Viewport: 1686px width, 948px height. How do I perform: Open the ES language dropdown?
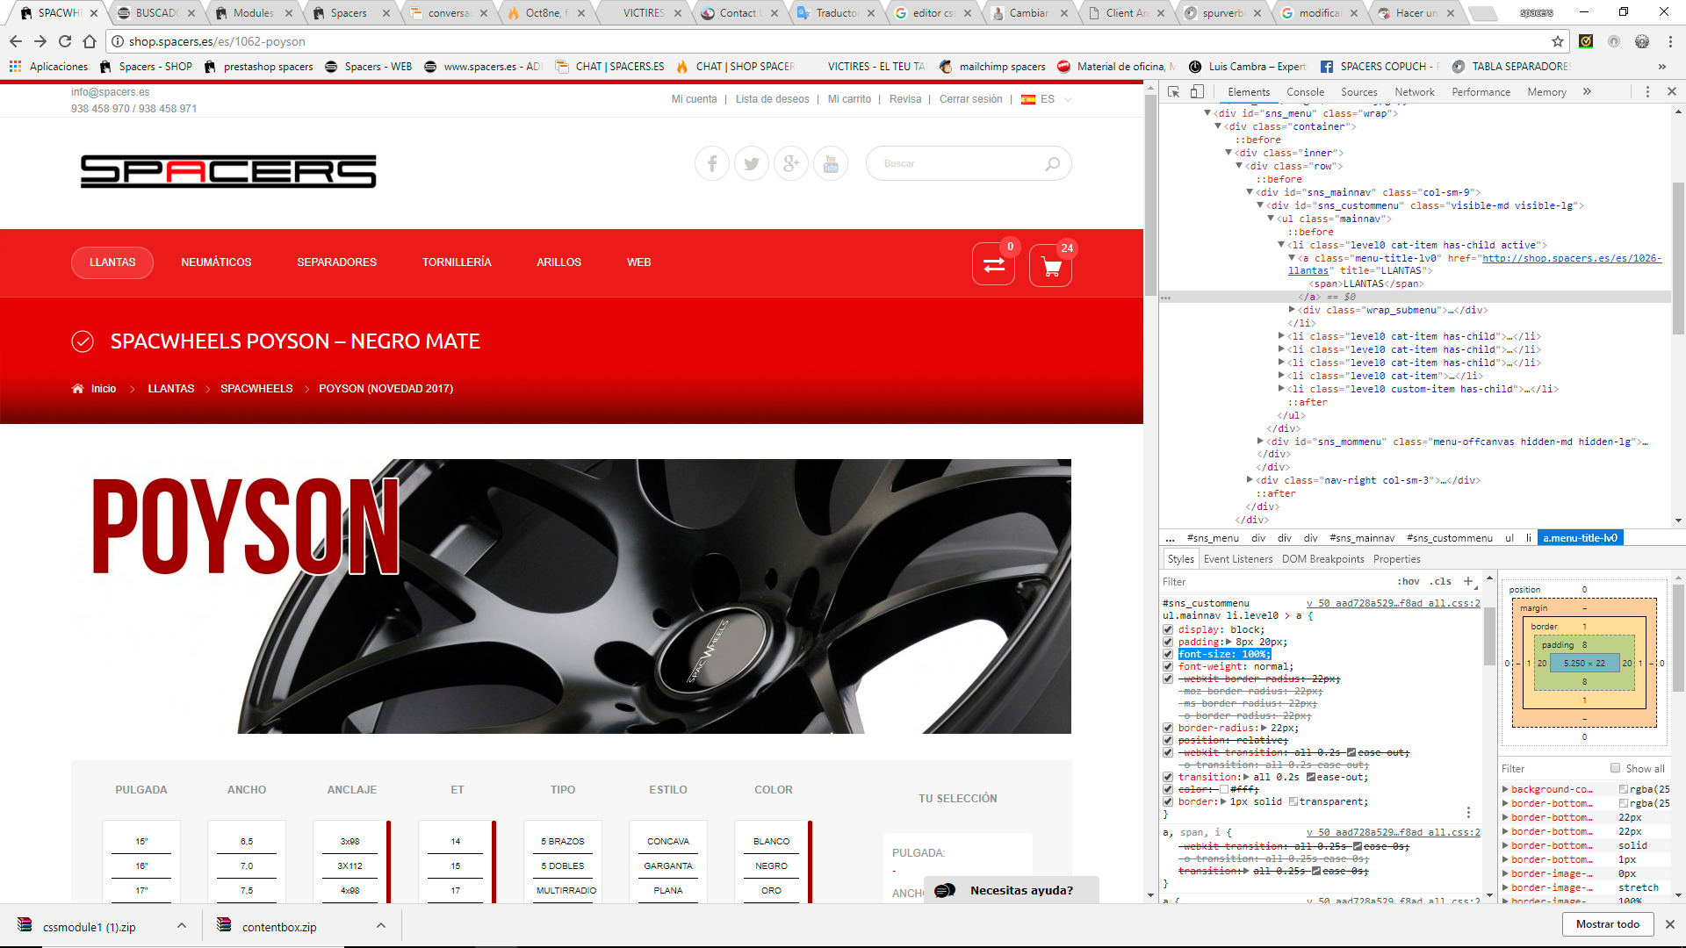pos(1047,99)
